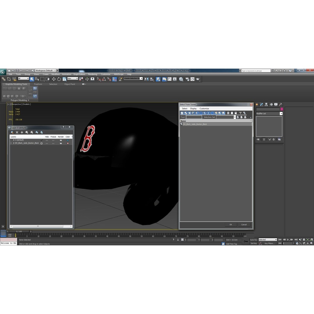This screenshot has height=314, width=314.
Task: Open the Motion panel tab icon
Action: (x=271, y=104)
